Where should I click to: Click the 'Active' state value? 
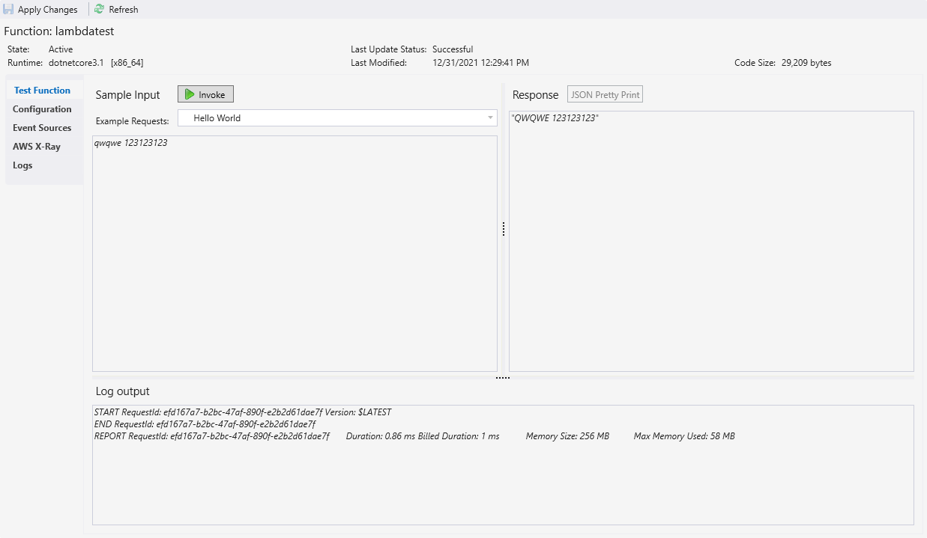coord(61,49)
